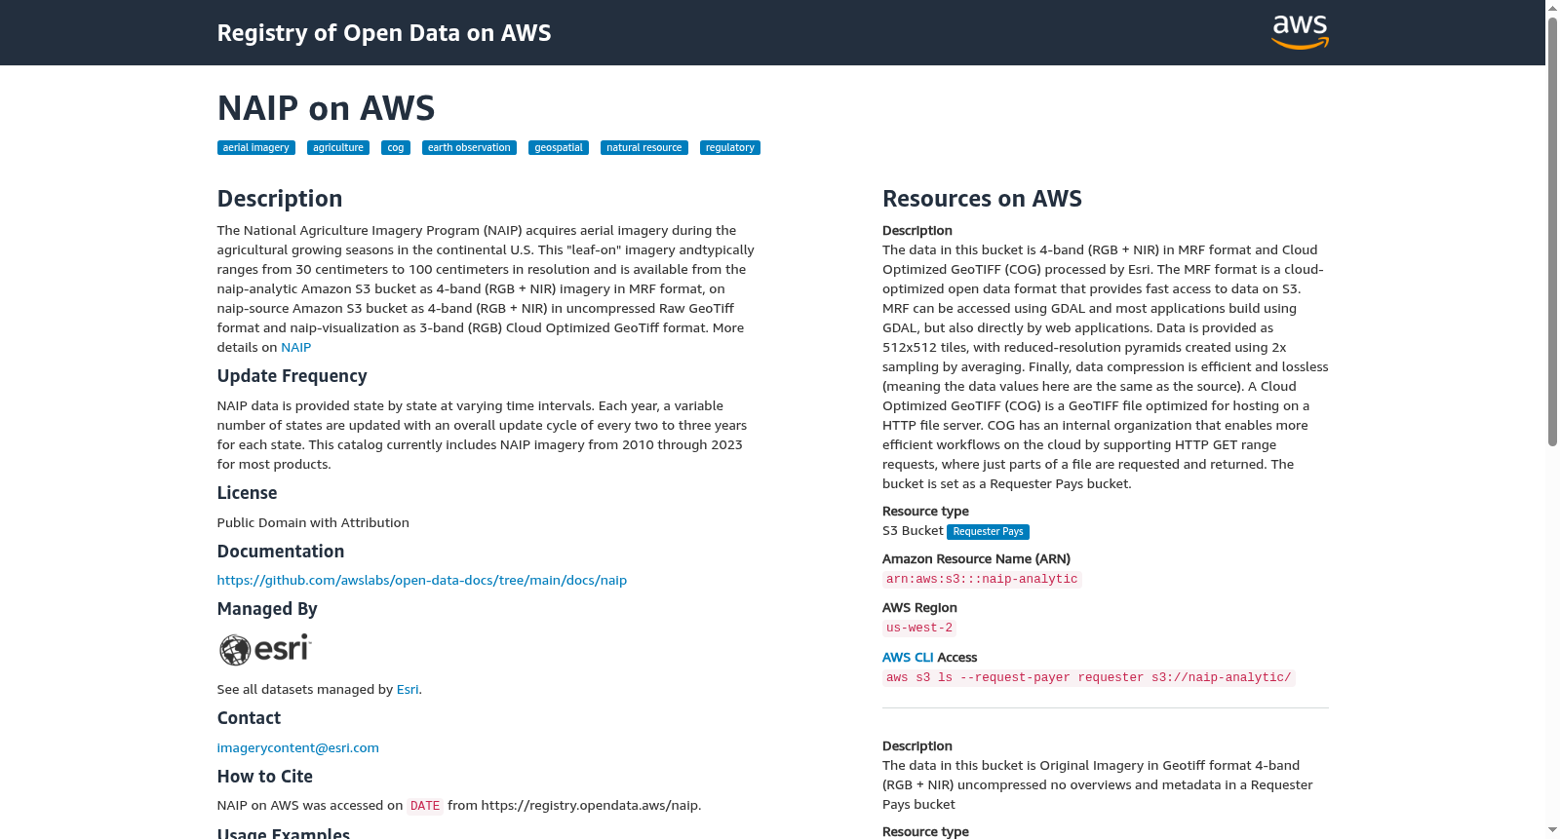The height and width of the screenshot is (839, 1560).
Task: Click the 'How to Cite' heading
Action: [265, 777]
